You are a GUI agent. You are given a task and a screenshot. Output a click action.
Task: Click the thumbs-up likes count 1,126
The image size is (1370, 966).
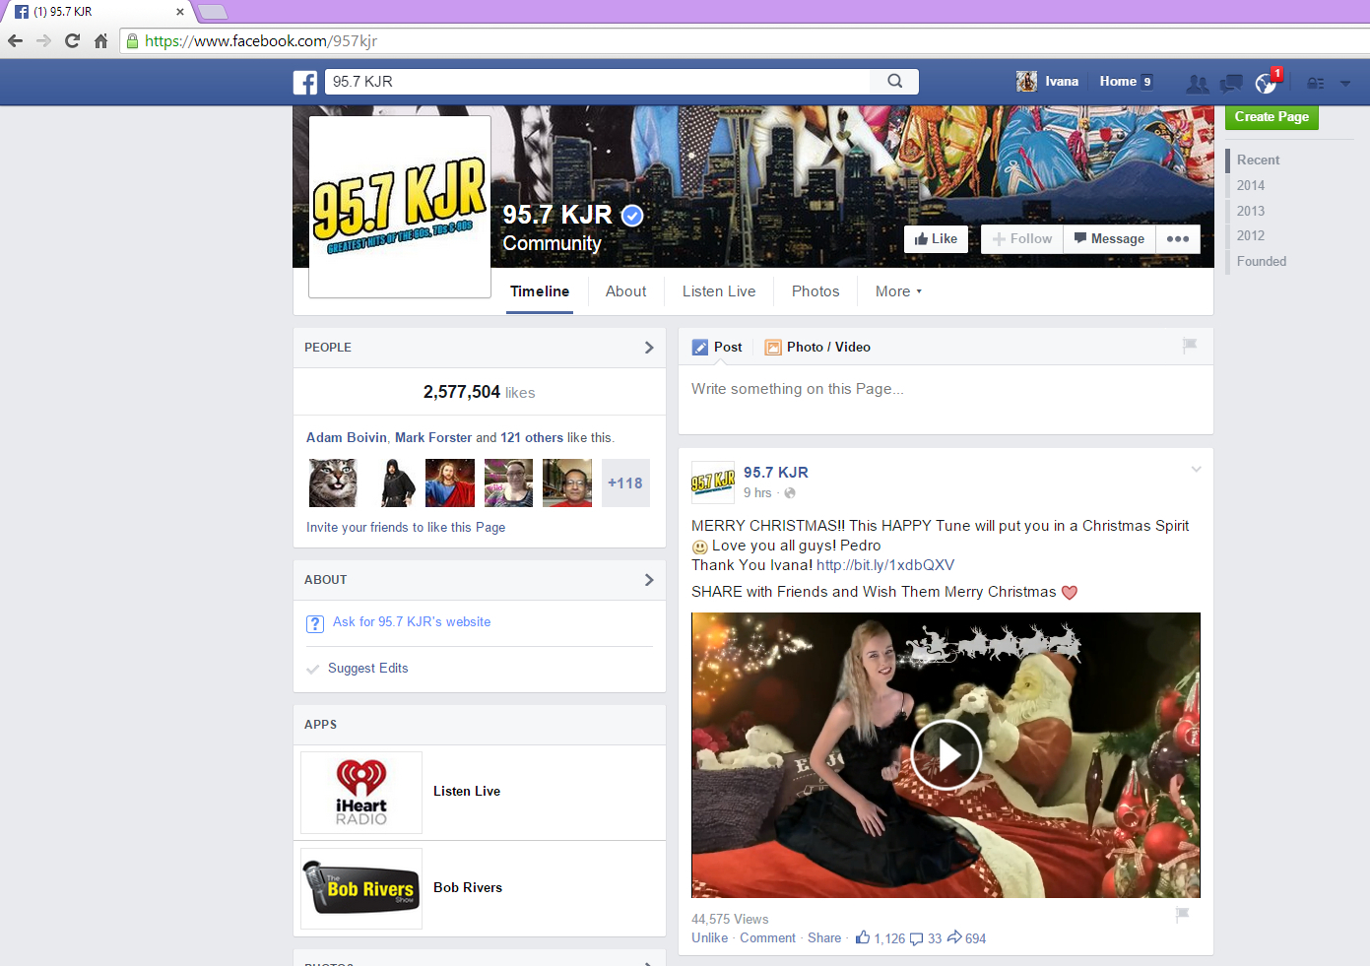(x=881, y=938)
